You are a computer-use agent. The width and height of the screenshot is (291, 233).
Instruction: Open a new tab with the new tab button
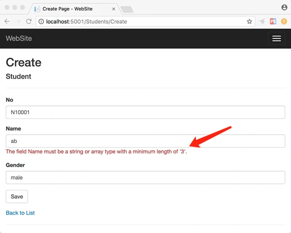pos(127,9)
